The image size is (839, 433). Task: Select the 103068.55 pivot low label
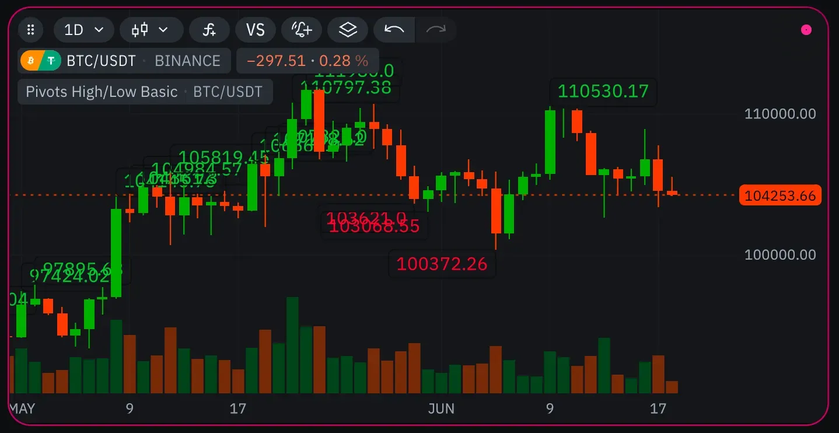coord(374,227)
